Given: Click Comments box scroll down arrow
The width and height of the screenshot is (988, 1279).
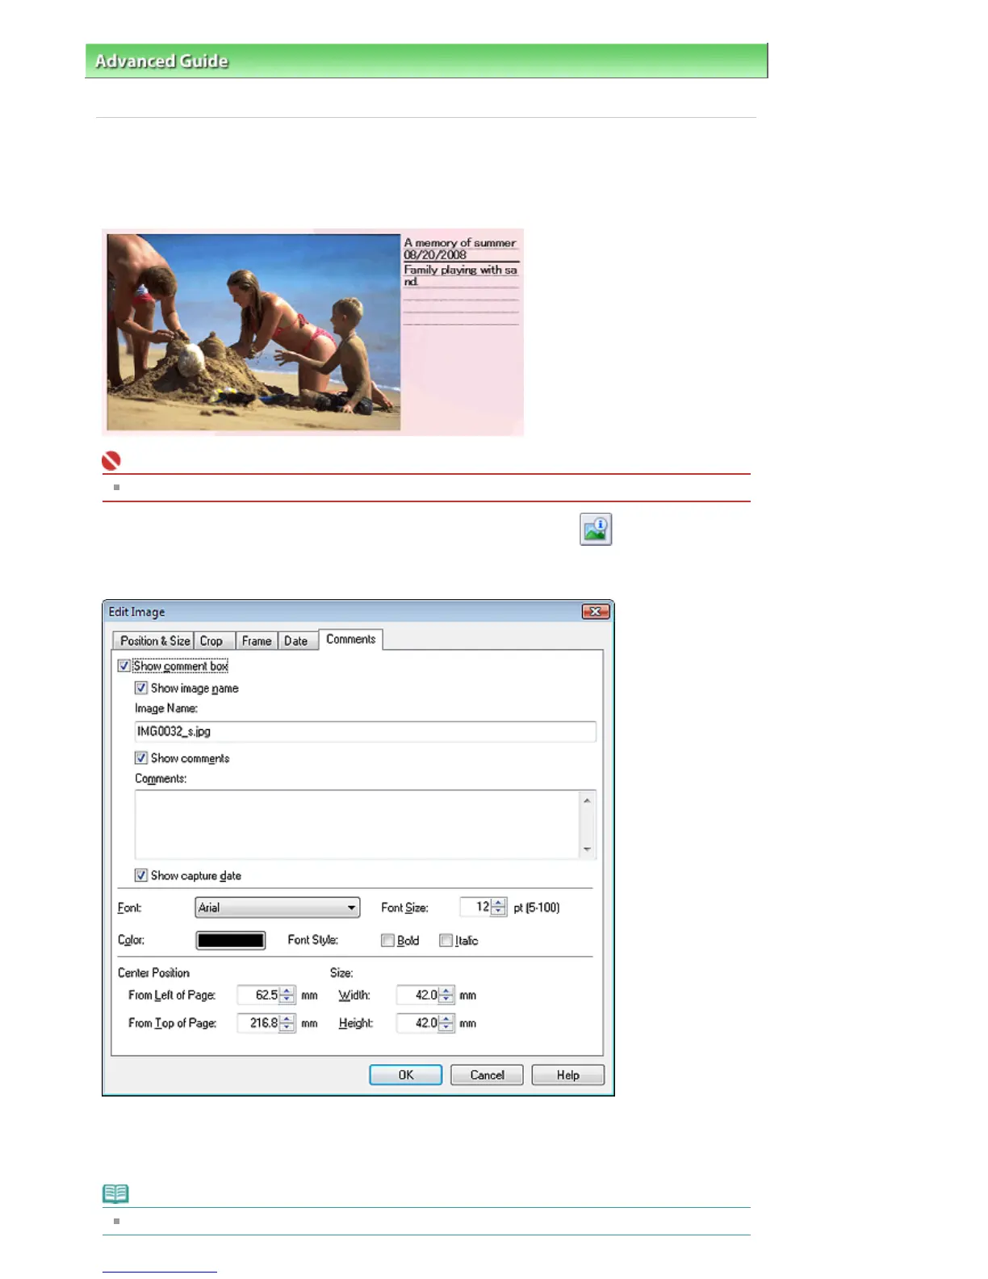Looking at the screenshot, I should (x=588, y=849).
